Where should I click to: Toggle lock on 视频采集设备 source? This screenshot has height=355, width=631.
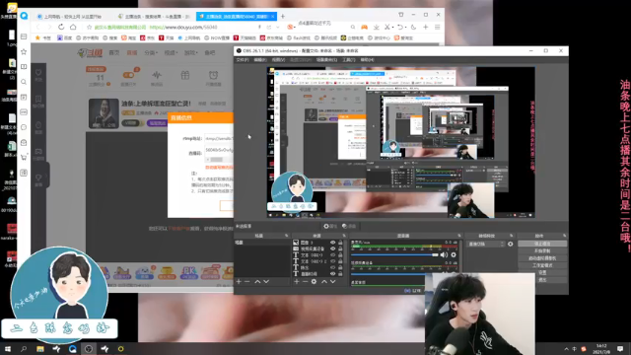(340, 248)
